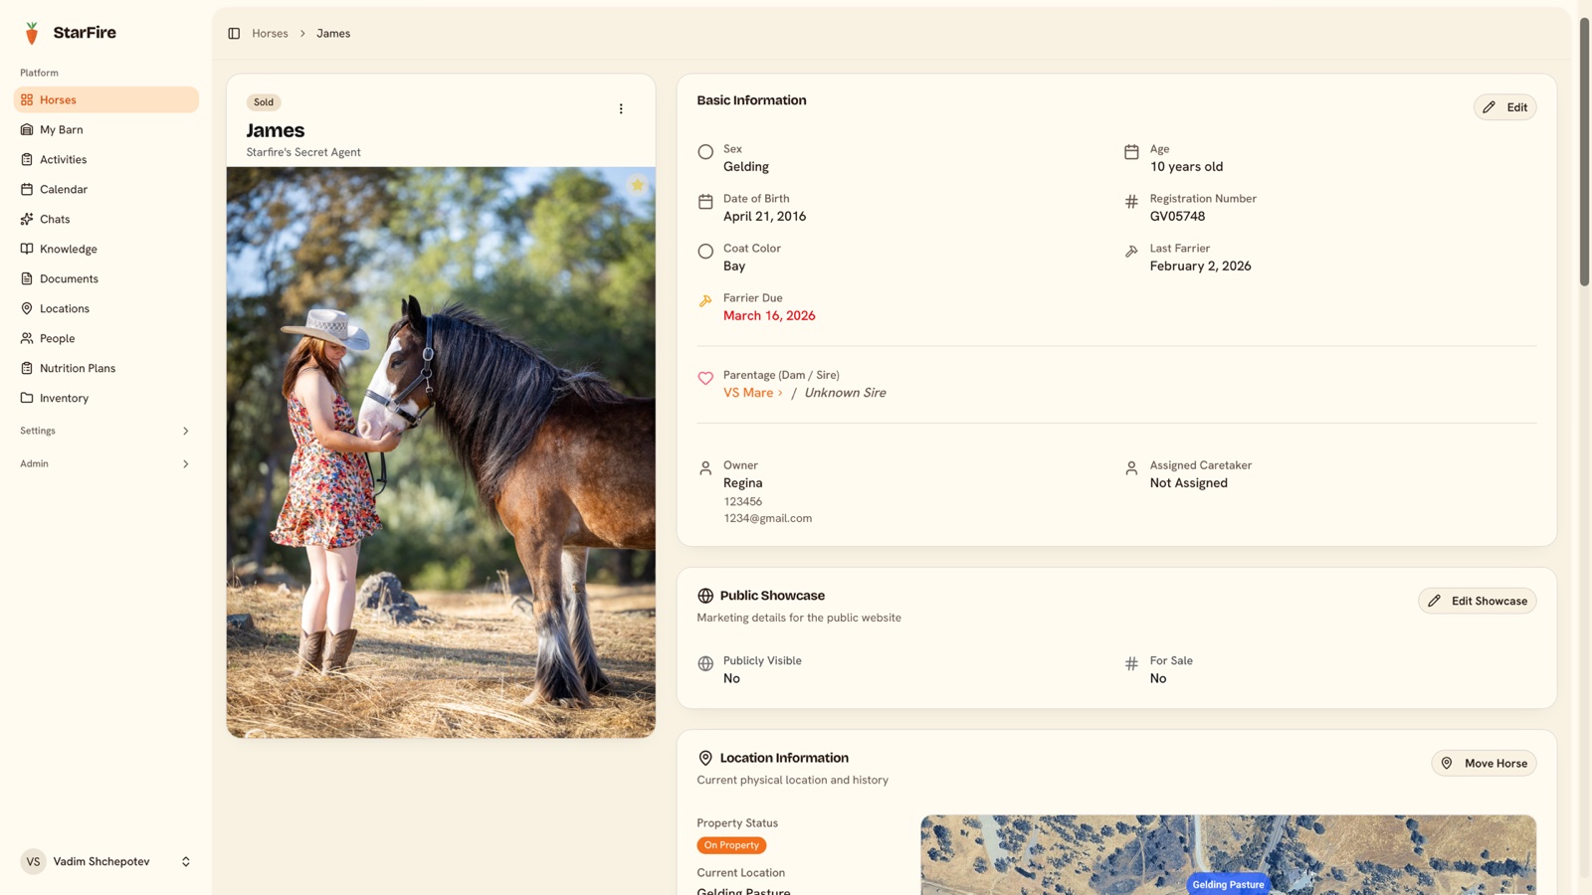
Task: Click the Locations pin icon
Action: (x=27, y=308)
